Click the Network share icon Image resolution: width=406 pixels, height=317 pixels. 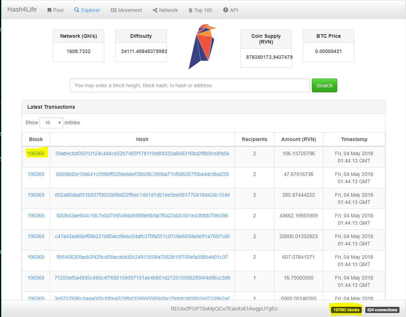(155, 10)
